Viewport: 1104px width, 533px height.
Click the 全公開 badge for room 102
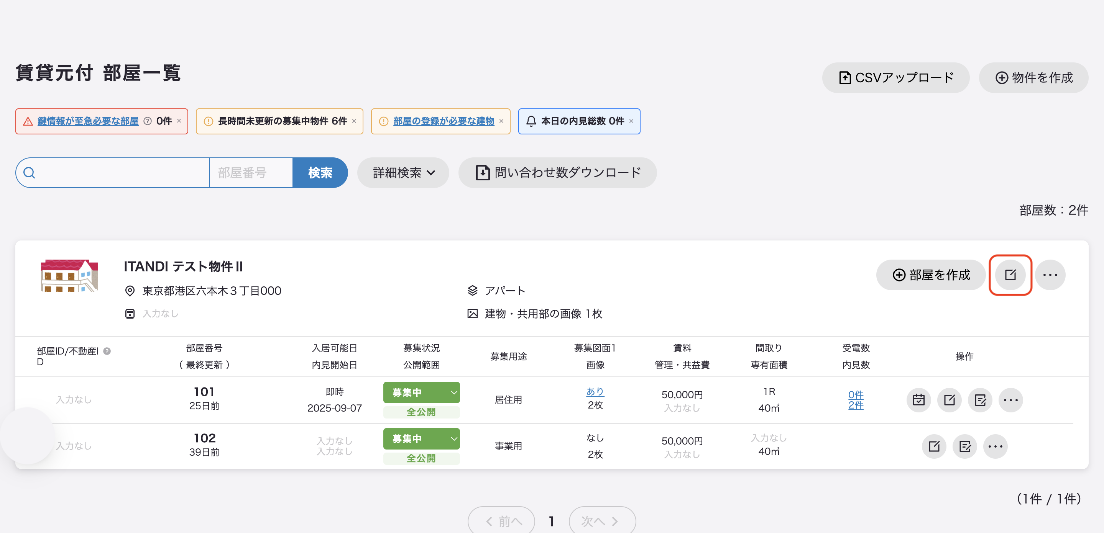(x=421, y=458)
